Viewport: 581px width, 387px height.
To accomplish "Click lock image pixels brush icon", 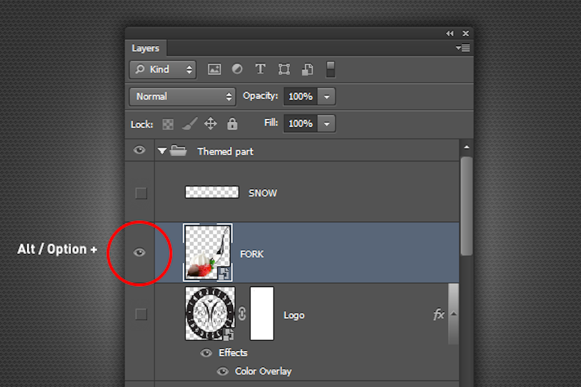I will (x=189, y=124).
